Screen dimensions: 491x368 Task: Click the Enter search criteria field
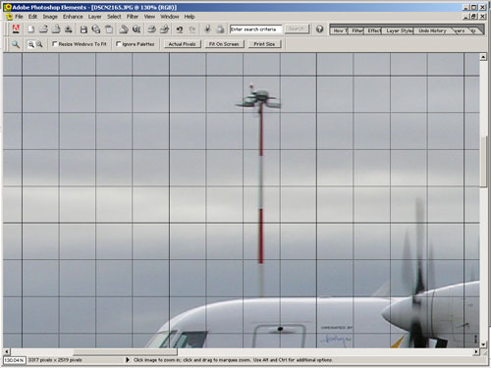[255, 29]
